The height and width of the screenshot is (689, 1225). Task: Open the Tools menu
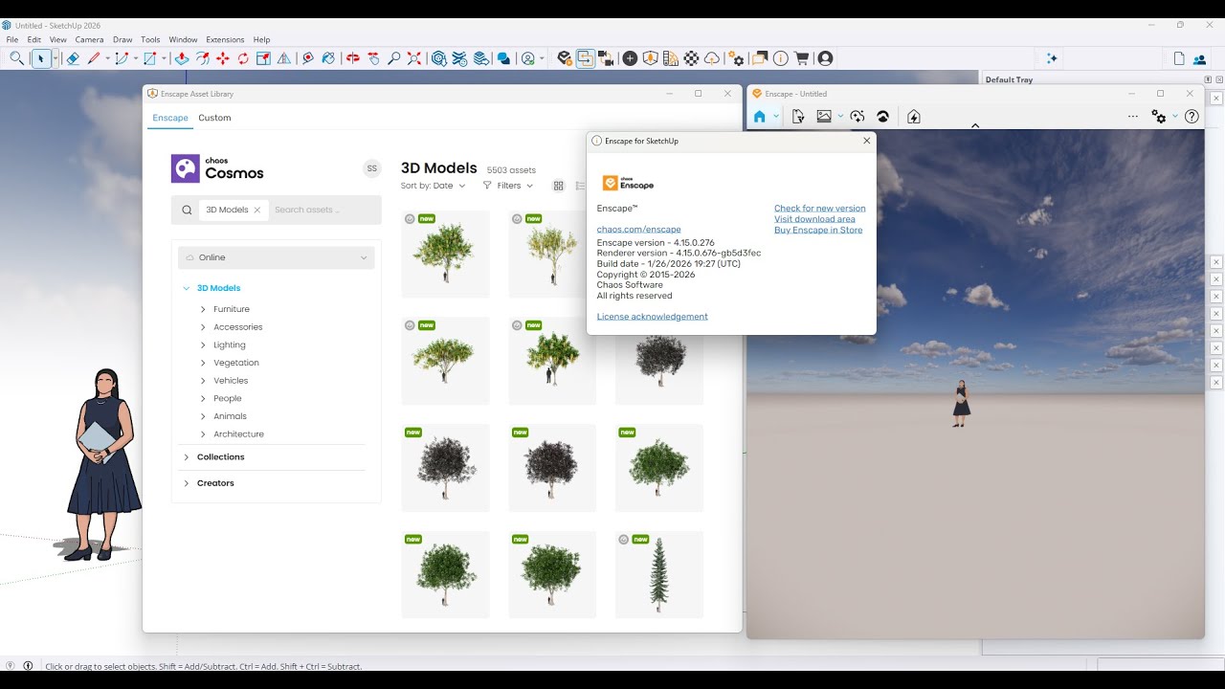tap(150, 40)
